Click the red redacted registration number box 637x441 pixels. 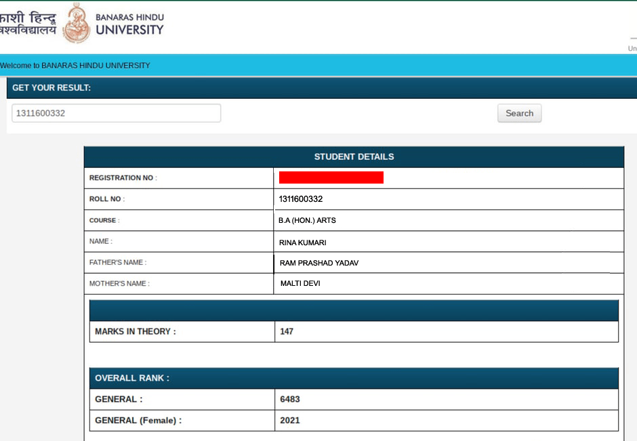331,177
